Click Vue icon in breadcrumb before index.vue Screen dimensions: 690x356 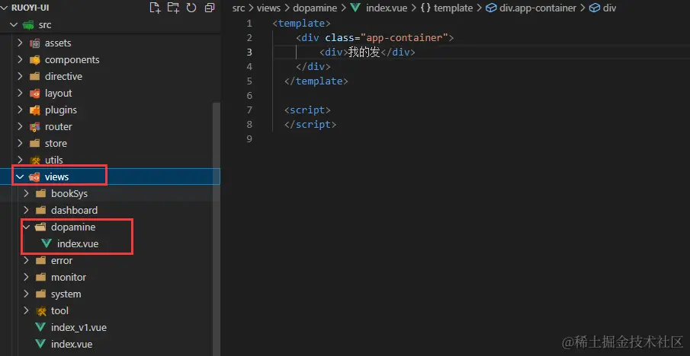[x=355, y=8]
